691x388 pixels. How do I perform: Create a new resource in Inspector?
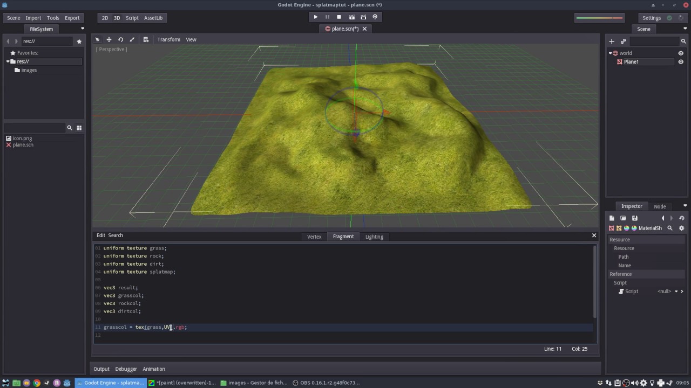pyautogui.click(x=612, y=218)
